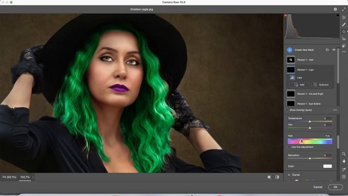Open the Presets icon in right toolbar
The image size is (348, 196).
point(344,46)
